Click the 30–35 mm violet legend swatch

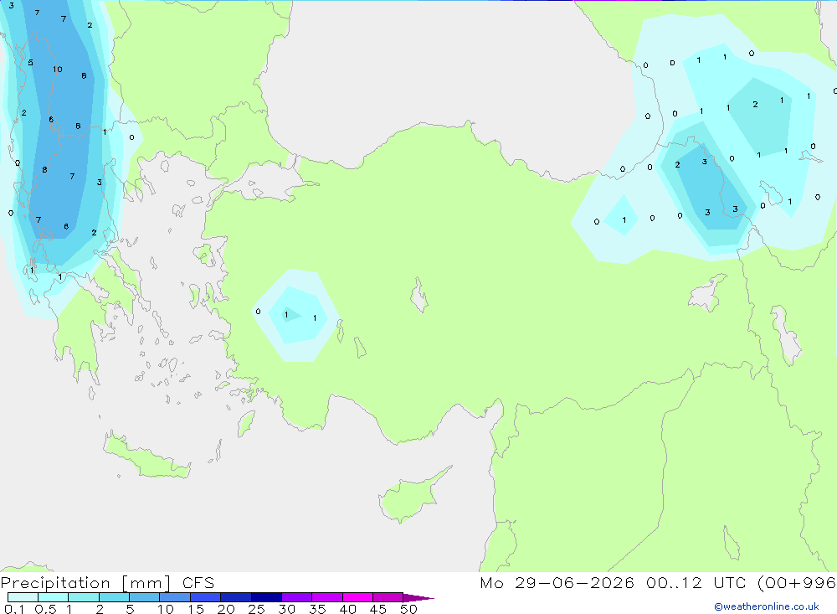pyautogui.click(x=296, y=597)
